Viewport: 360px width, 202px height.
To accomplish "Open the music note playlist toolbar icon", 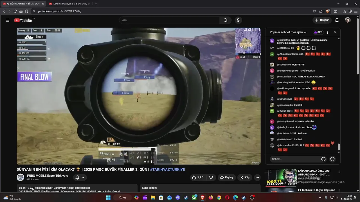I will point(345,11).
